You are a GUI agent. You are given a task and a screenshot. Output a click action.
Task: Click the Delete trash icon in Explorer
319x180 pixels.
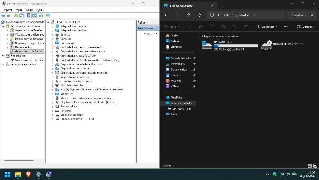click(x=246, y=27)
